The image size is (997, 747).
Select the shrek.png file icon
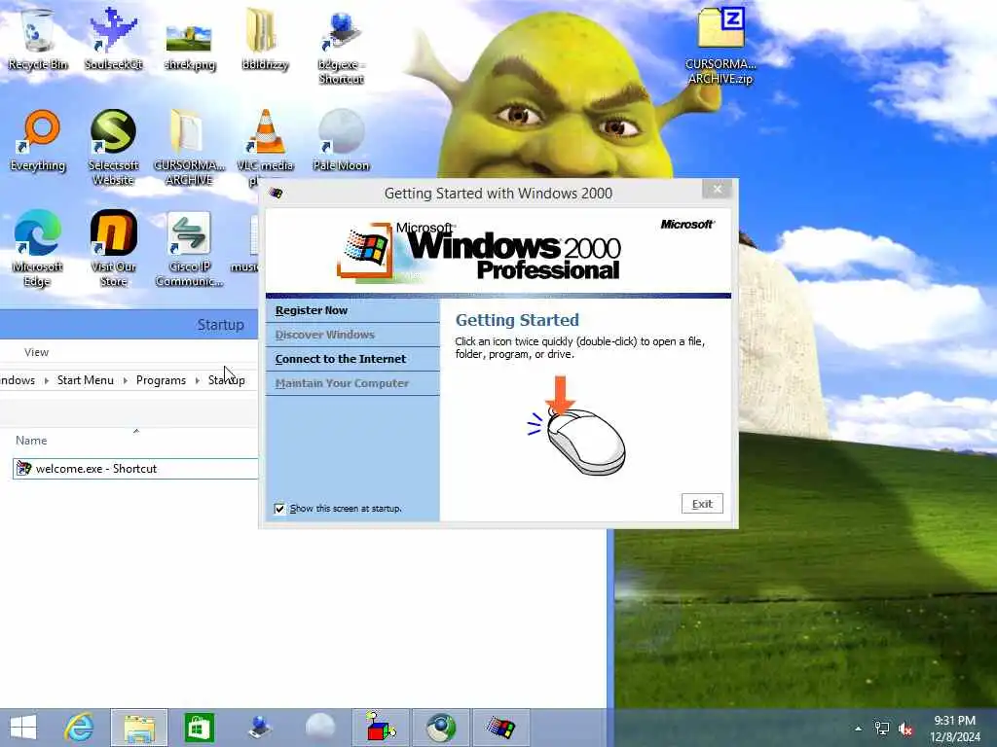tap(190, 45)
